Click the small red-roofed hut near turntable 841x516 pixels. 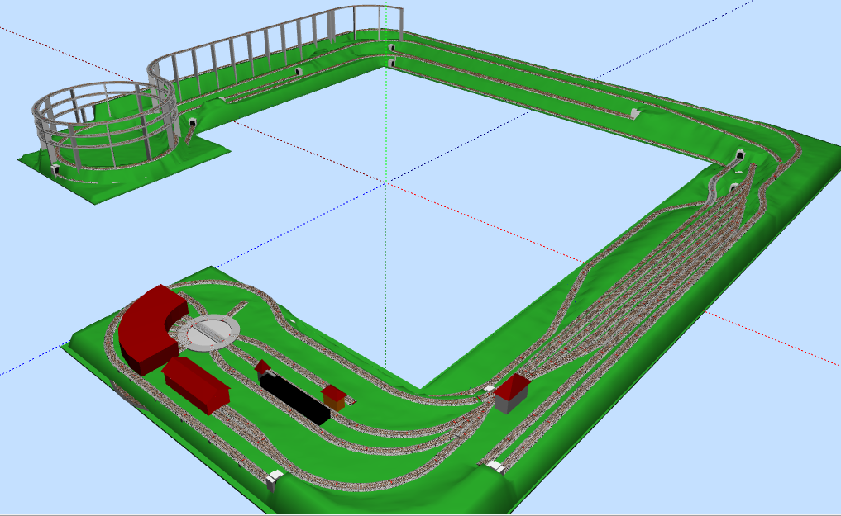coord(264,367)
